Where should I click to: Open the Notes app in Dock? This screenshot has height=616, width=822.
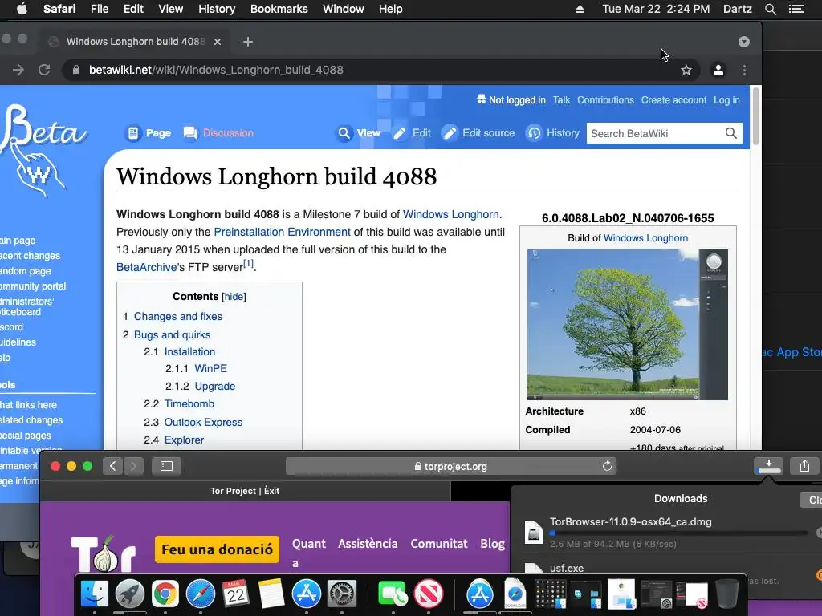point(271,594)
